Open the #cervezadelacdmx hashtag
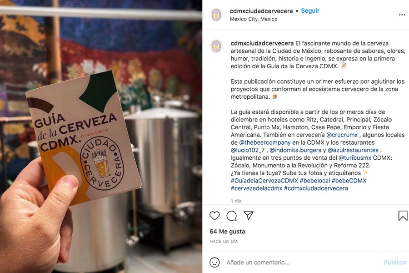Image resolution: width=409 pixels, height=273 pixels. (x=256, y=188)
